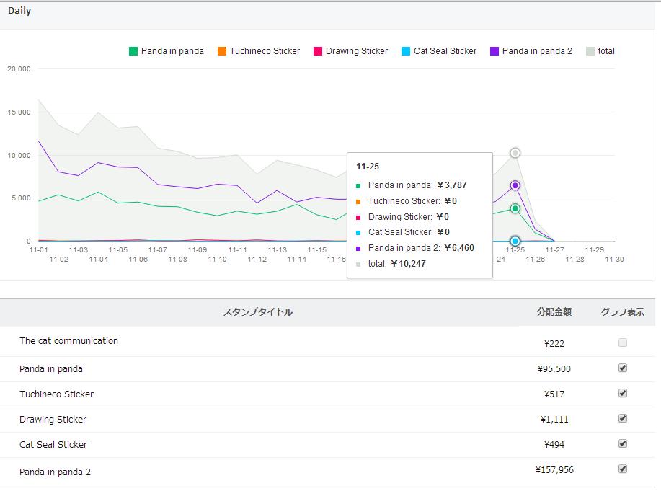Toggle the Panda in panda legend entry
The width and height of the screenshot is (661, 491).
coord(167,51)
